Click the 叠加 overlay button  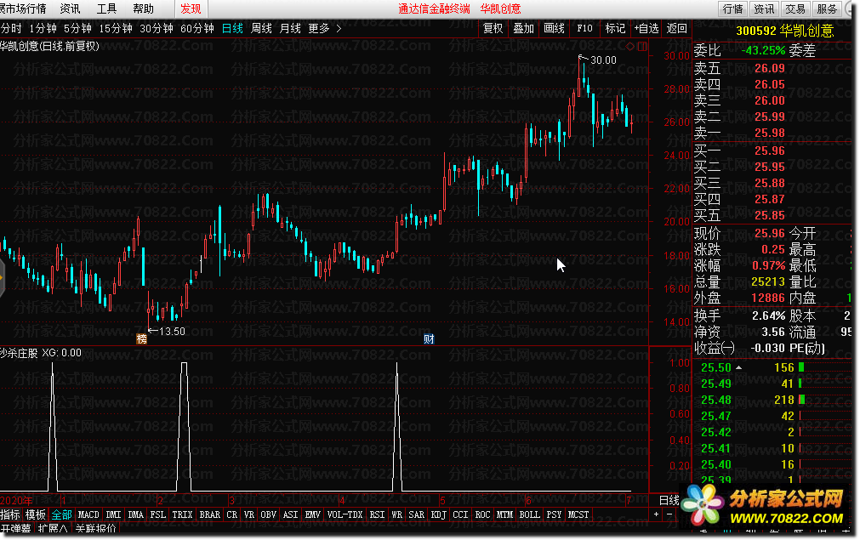click(523, 29)
